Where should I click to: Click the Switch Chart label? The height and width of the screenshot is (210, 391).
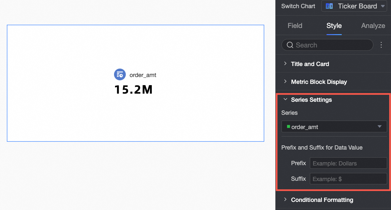pyautogui.click(x=298, y=6)
